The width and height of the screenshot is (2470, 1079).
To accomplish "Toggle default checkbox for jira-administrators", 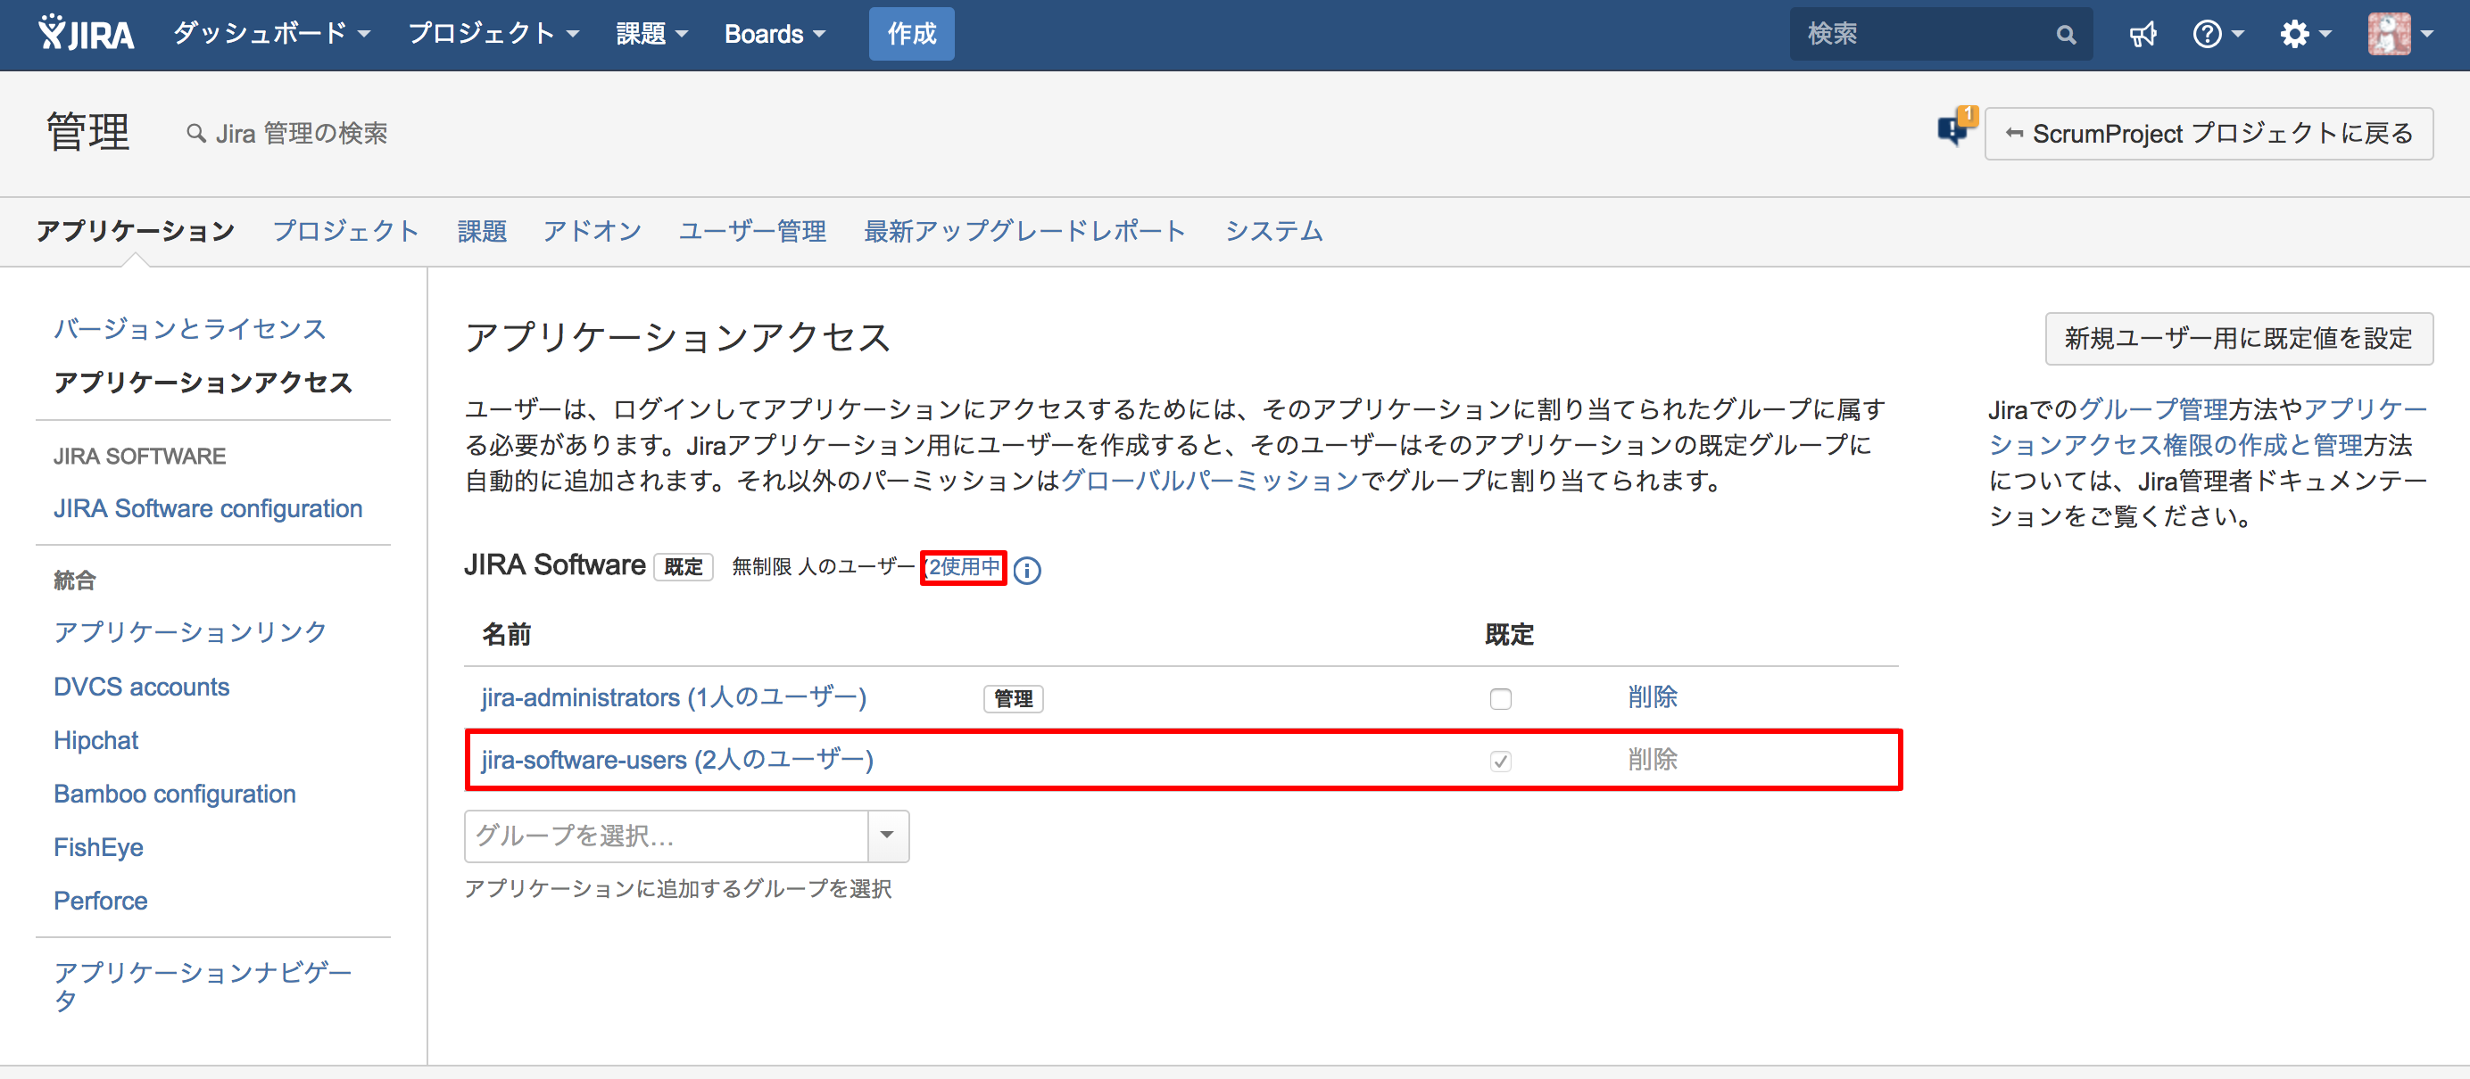I will pos(1501,698).
